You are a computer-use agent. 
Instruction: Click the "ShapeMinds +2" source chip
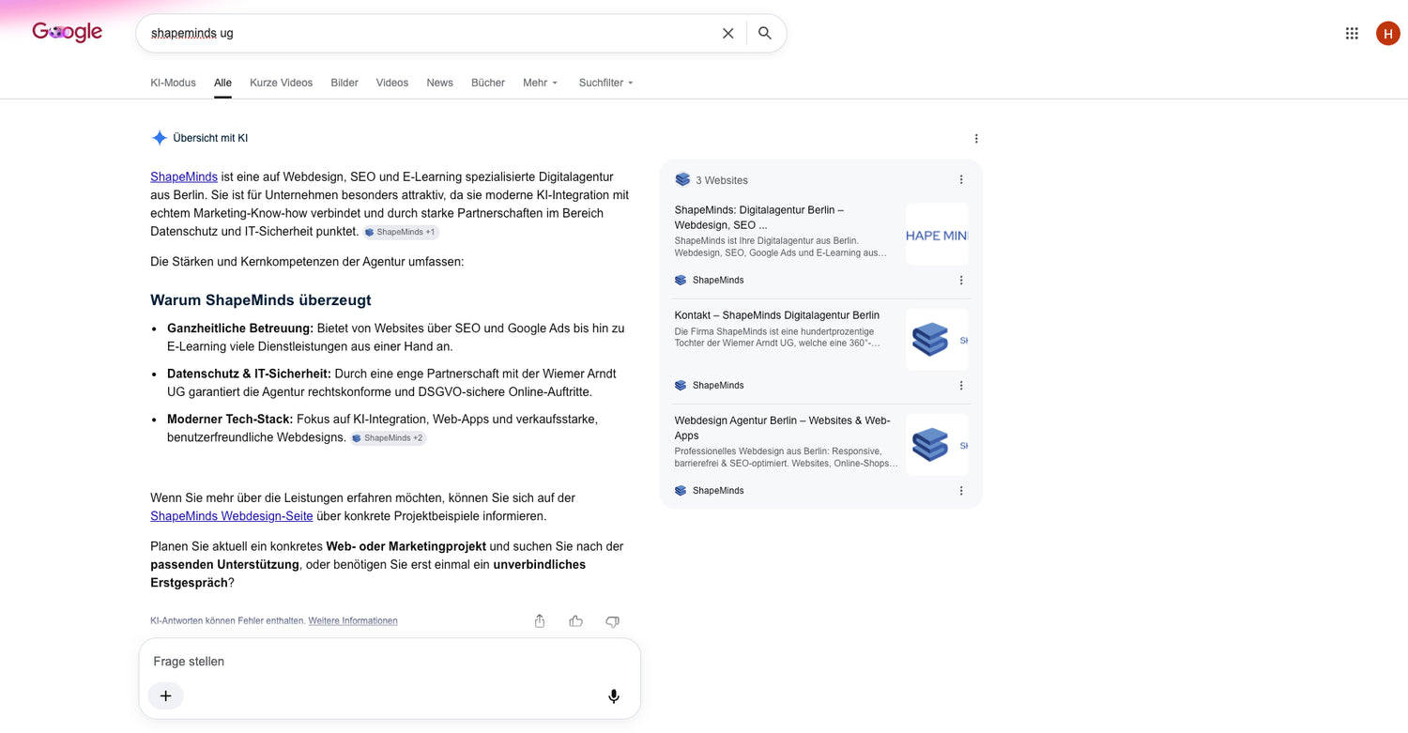(x=389, y=437)
